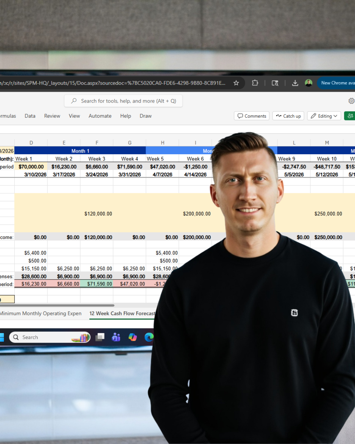Open the browser Downloads icon

point(295,83)
